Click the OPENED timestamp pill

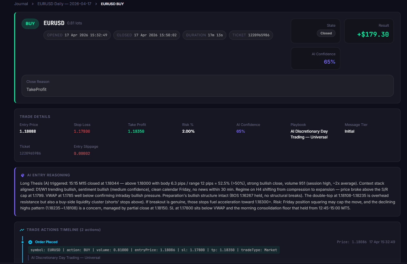click(77, 35)
